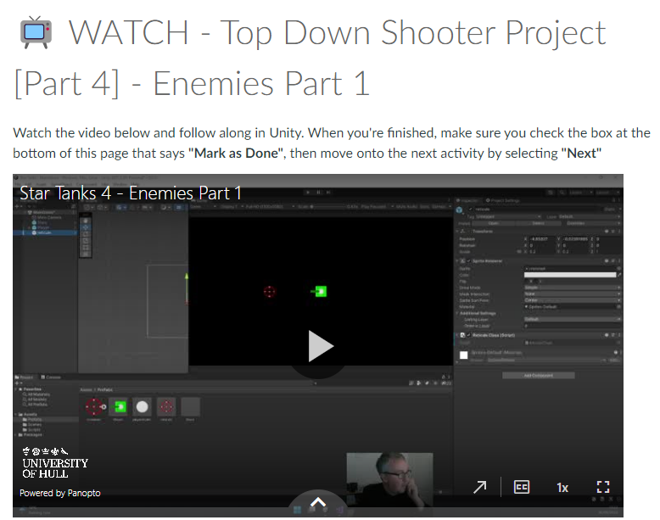Toggle closed captions with the CC icon
This screenshot has height=520, width=660.
click(x=522, y=487)
